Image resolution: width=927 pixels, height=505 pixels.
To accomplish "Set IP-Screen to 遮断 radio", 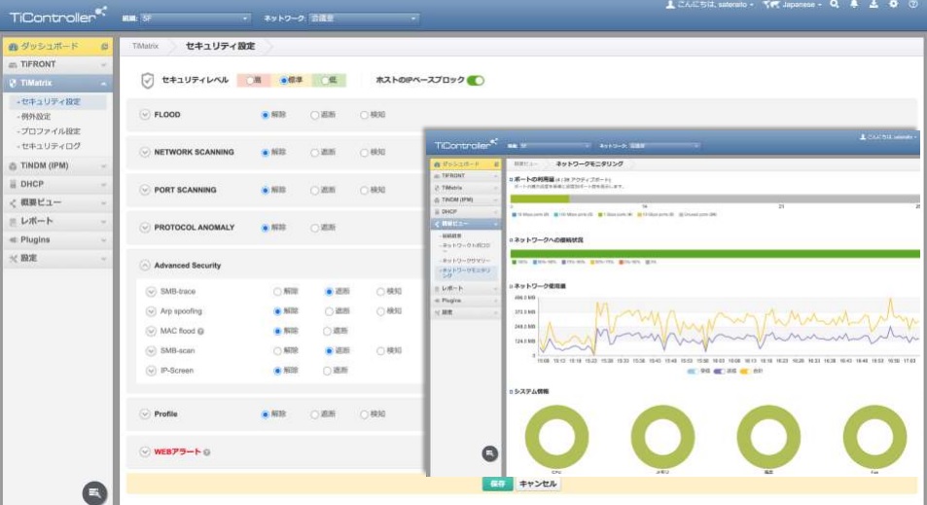I will 327,371.
